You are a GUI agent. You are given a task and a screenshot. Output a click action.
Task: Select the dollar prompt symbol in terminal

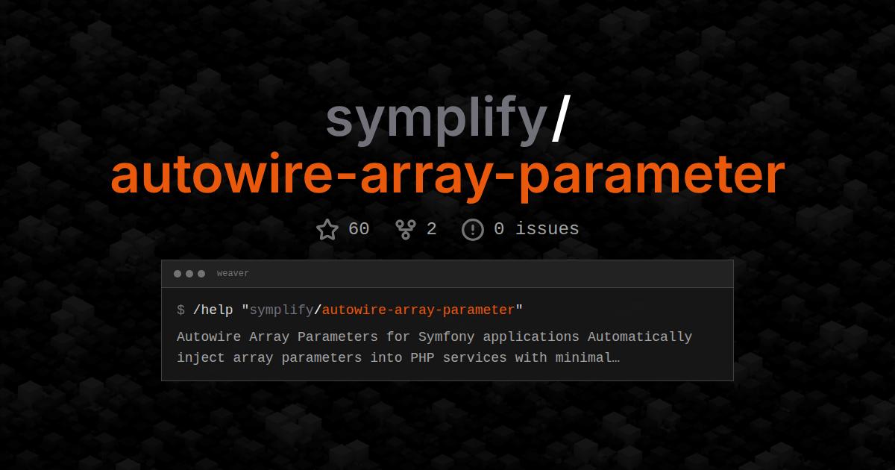[179, 310]
